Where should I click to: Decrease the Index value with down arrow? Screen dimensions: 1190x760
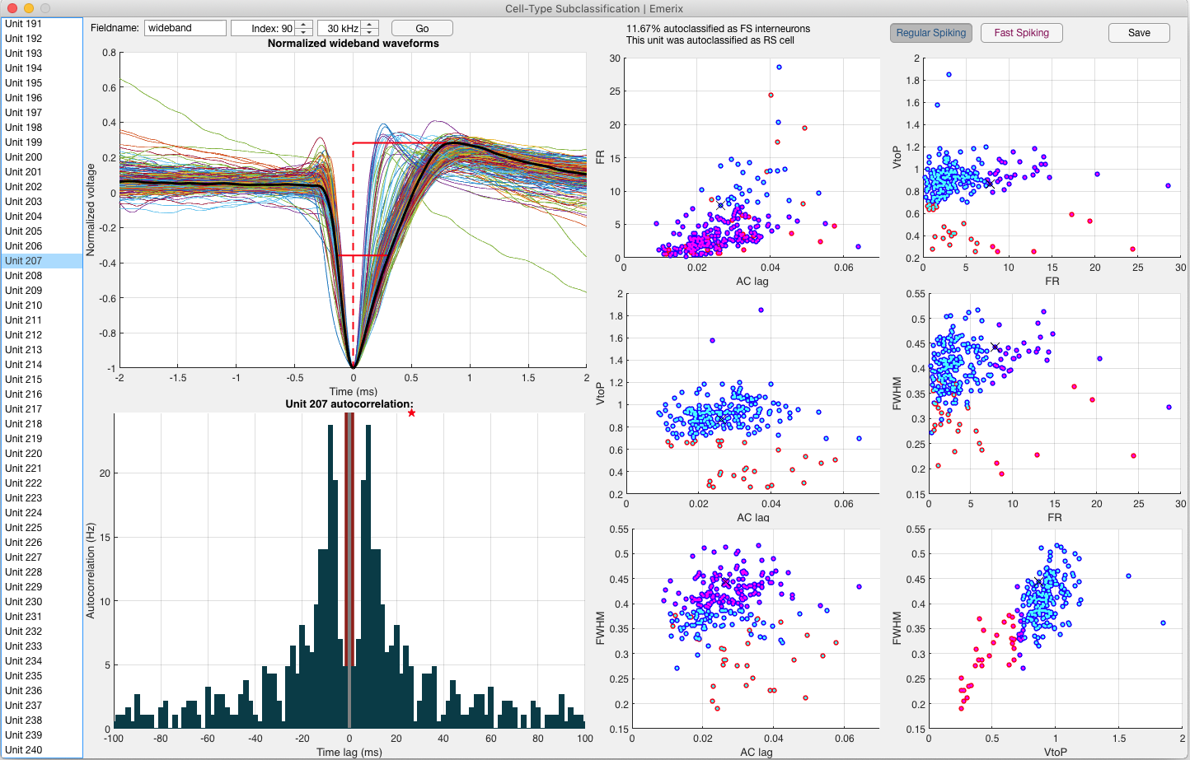[303, 32]
